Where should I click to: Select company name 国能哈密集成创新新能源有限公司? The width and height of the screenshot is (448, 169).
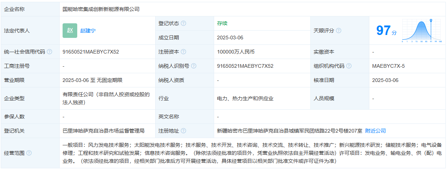tap(101, 9)
